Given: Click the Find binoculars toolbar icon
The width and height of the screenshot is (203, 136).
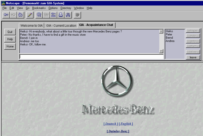Looking at the screenshot, I should pos(68,15).
